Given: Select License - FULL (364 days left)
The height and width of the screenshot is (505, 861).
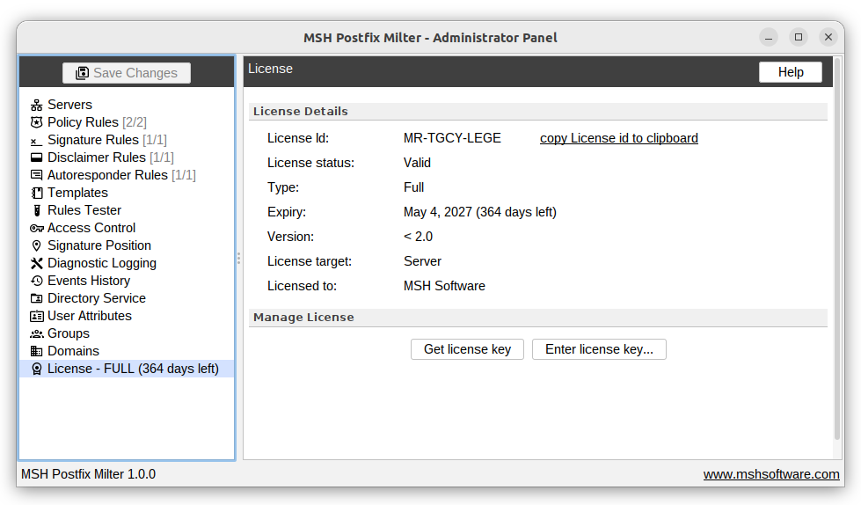Looking at the screenshot, I should coord(127,369).
